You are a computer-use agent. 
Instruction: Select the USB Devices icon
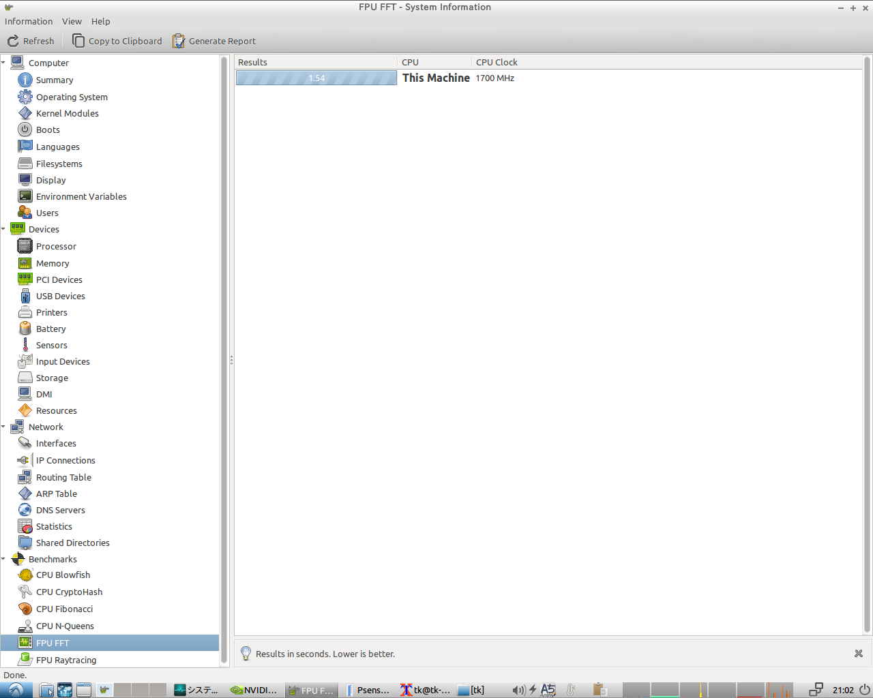pyautogui.click(x=25, y=296)
